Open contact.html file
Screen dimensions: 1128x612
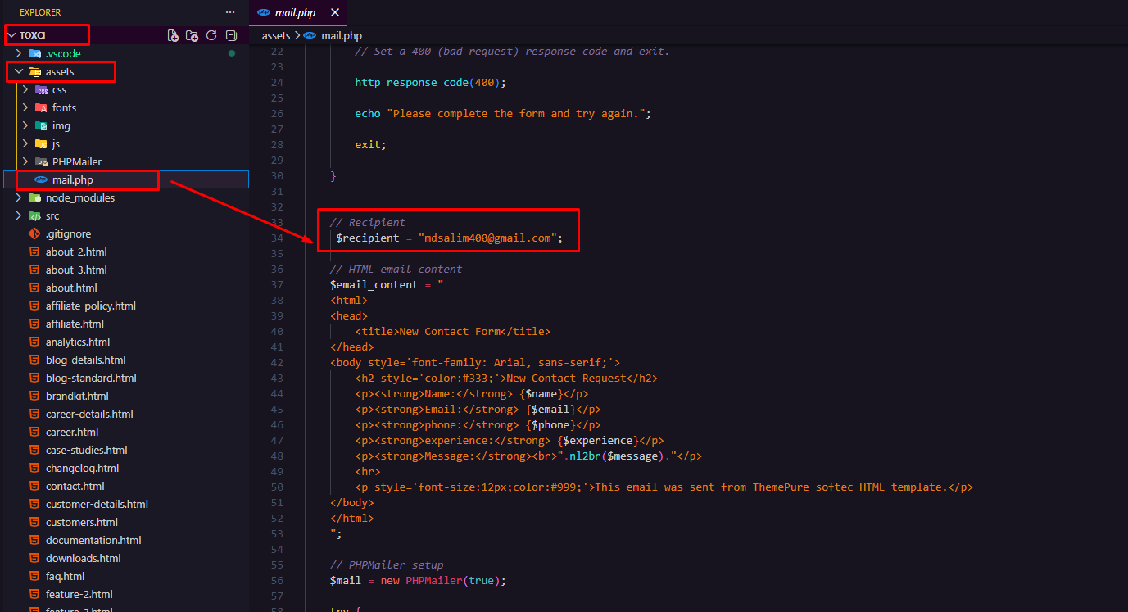click(125, 486)
